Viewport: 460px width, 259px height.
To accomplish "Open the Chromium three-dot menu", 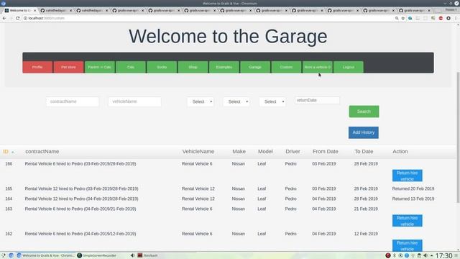I will (456, 18).
